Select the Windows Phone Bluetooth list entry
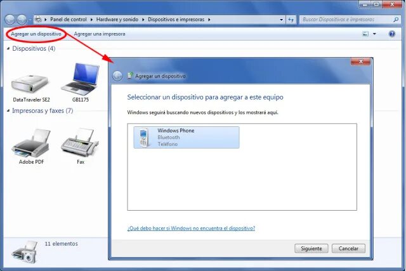 [187, 137]
